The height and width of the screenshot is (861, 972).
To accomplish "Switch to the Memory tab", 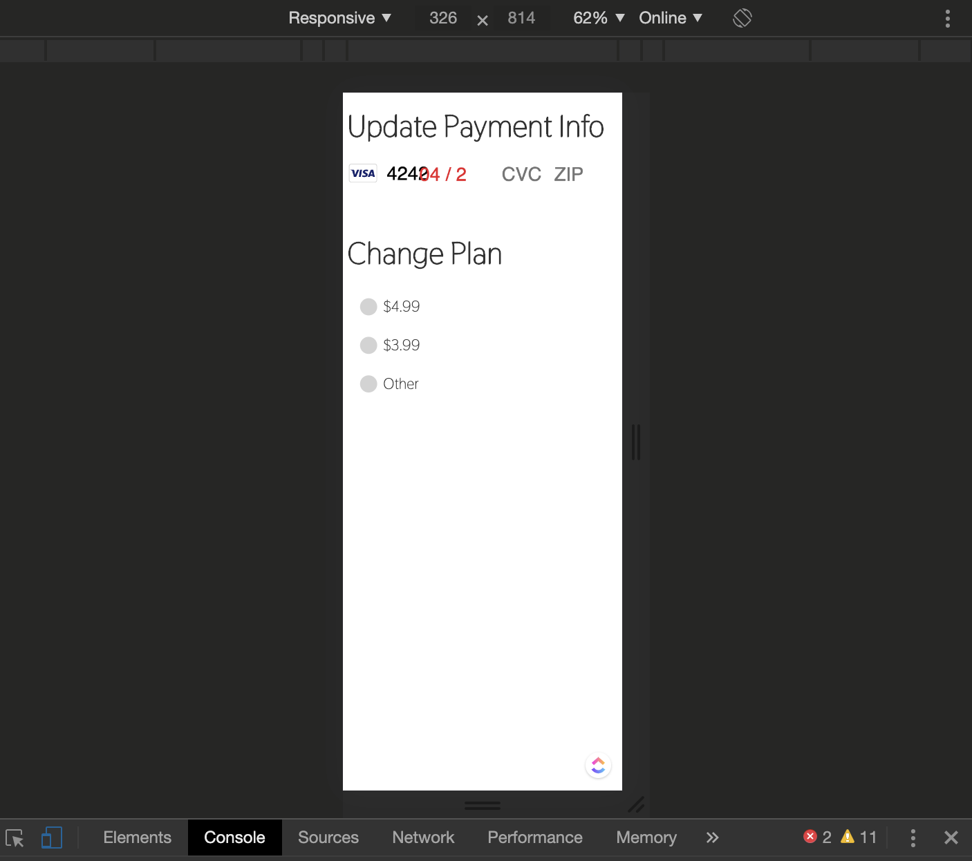I will coord(646,838).
